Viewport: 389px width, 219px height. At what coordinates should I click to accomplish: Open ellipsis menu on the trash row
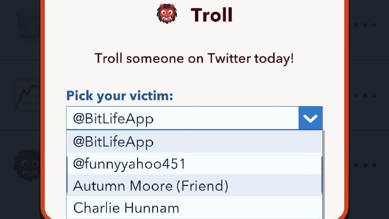(x=365, y=25)
